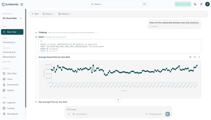Open the Discovering H... chat
Screen dimensions: 211x120
tap(10, 57)
